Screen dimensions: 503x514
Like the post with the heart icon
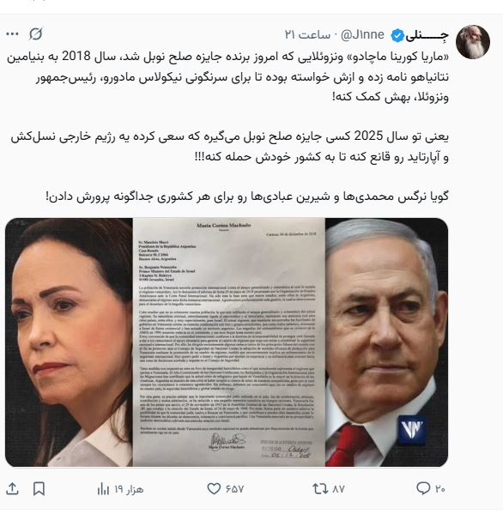tap(214, 489)
